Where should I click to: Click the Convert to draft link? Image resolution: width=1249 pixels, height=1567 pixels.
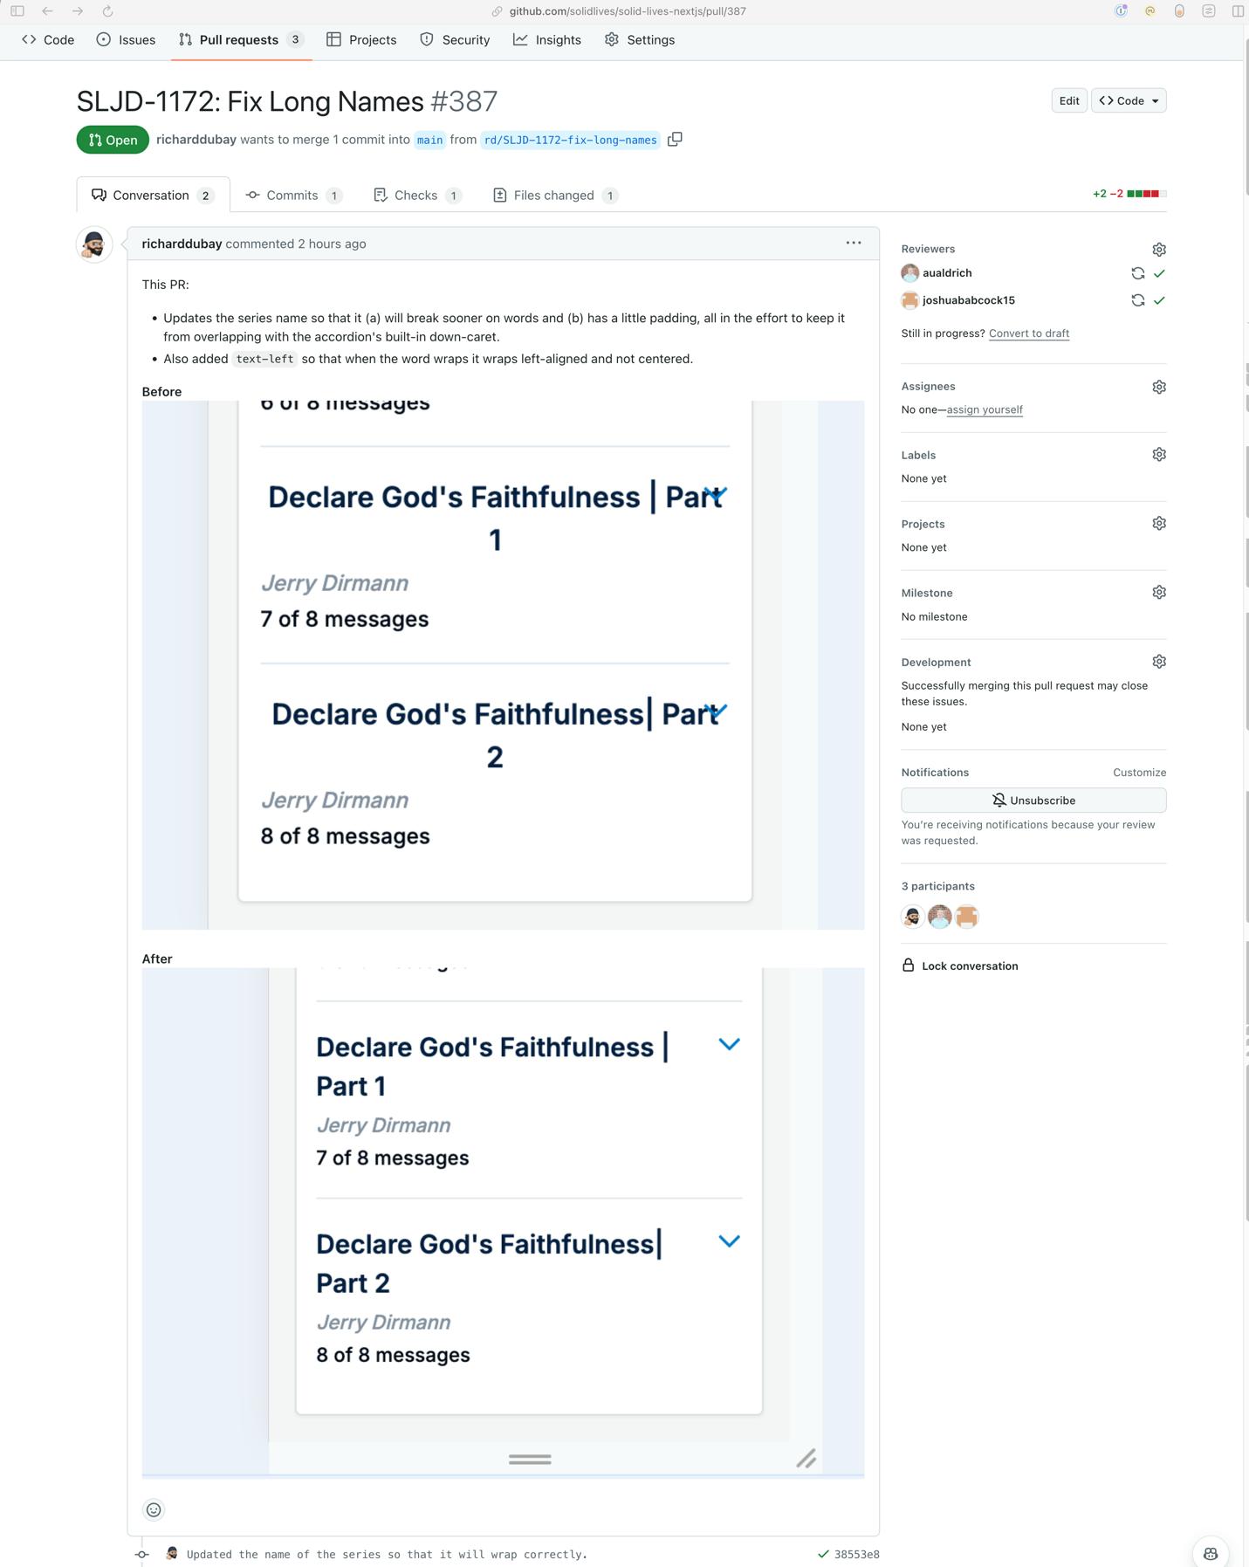(x=1028, y=333)
